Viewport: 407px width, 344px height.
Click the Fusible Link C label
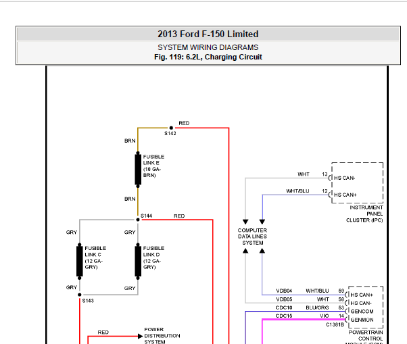(x=95, y=257)
